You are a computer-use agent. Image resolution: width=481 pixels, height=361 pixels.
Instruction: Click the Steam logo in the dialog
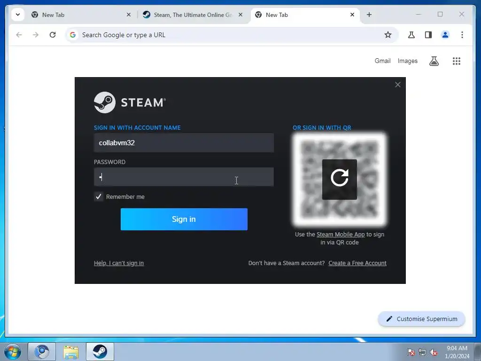pos(130,102)
